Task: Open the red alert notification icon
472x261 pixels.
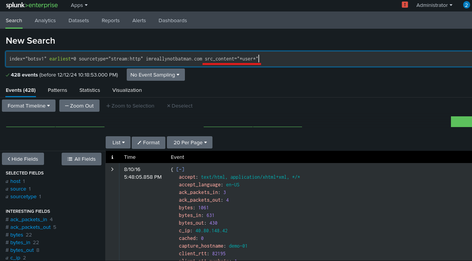Action: [405, 5]
